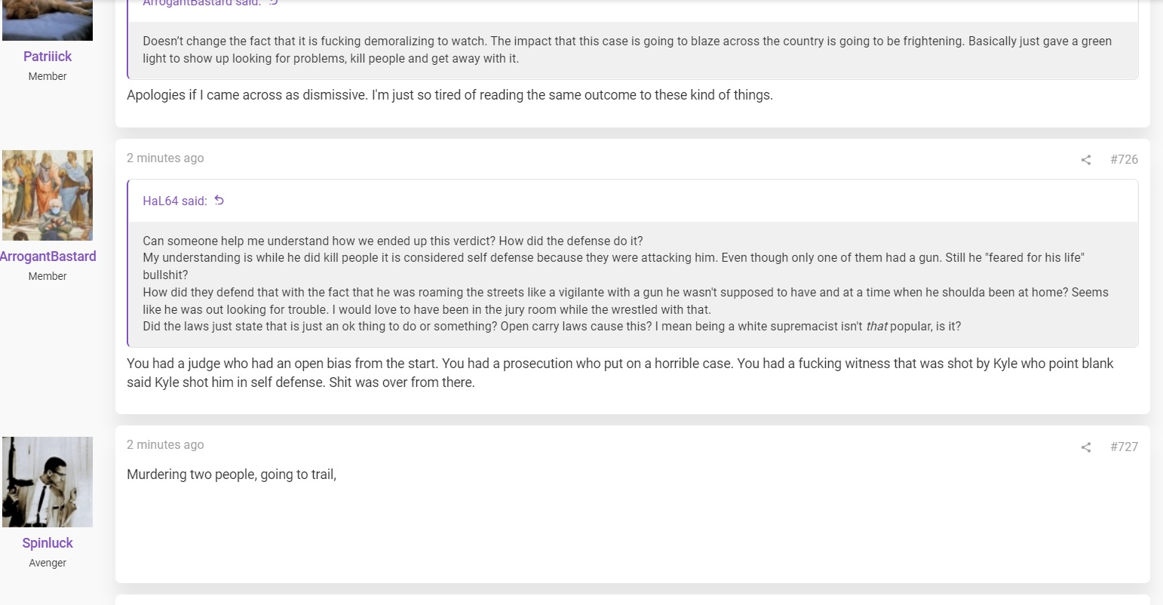Screen dimensions: 1163x605
Task: Click Patriiick's avatar image
Action: click(48, 20)
